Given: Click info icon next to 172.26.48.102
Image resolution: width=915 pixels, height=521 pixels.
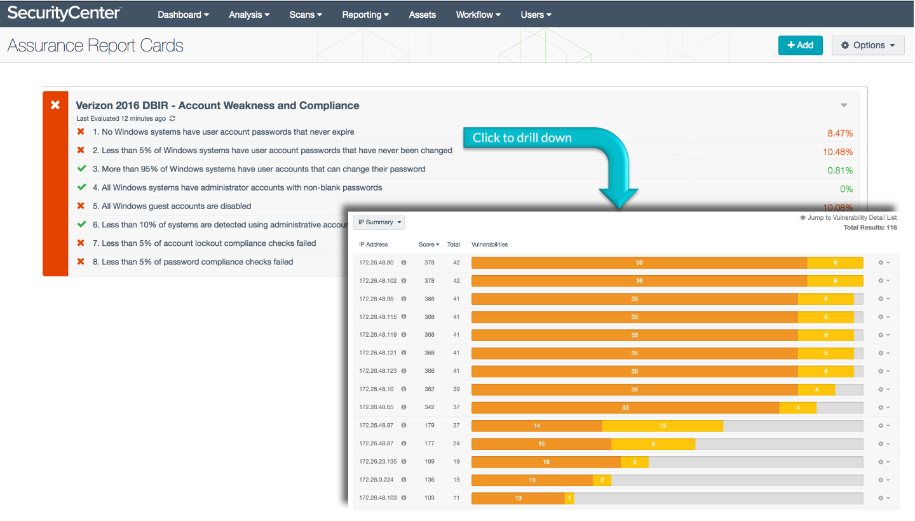Looking at the screenshot, I should click(x=403, y=280).
